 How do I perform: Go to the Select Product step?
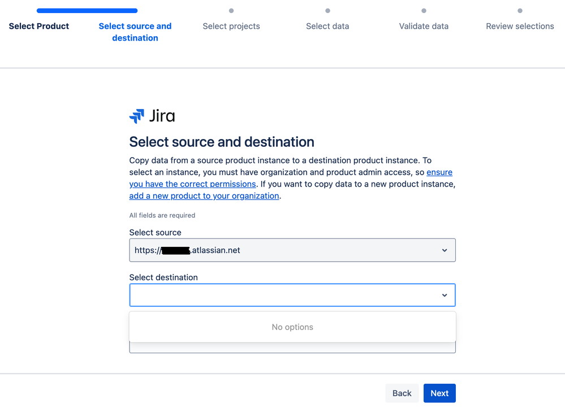39,27
